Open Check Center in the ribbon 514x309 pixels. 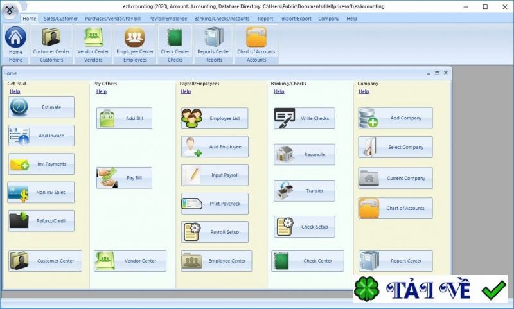point(175,41)
